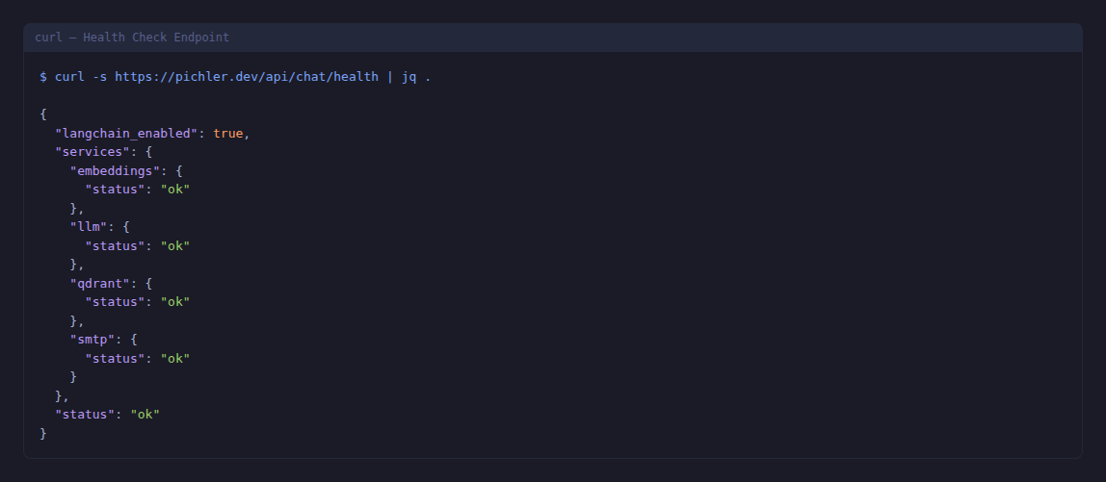The image size is (1106, 482).
Task: Click the "ok" status value under qdrant
Action: coord(175,302)
